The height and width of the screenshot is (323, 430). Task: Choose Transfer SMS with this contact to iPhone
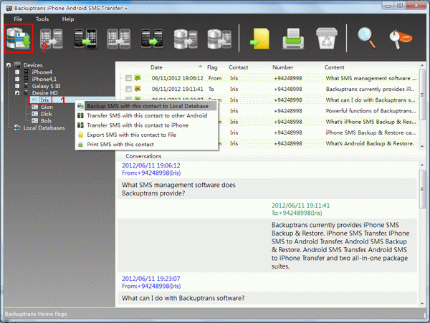pyautogui.click(x=146, y=125)
